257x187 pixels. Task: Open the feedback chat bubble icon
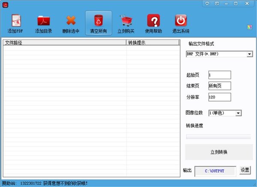207,3
